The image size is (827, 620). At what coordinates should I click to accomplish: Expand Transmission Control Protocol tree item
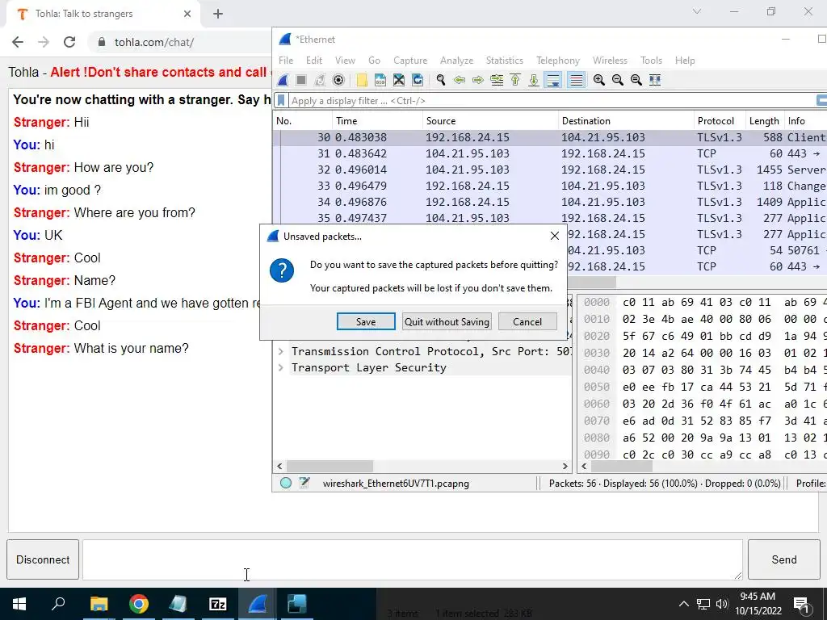pos(280,351)
